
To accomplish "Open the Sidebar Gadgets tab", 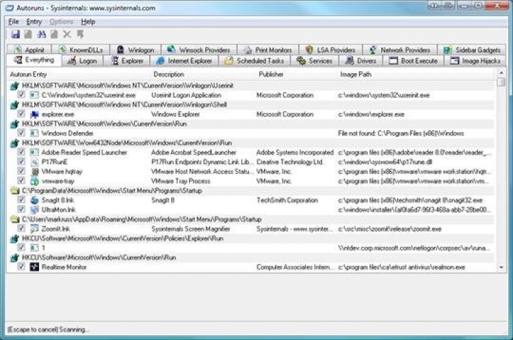I will pyautogui.click(x=472, y=50).
